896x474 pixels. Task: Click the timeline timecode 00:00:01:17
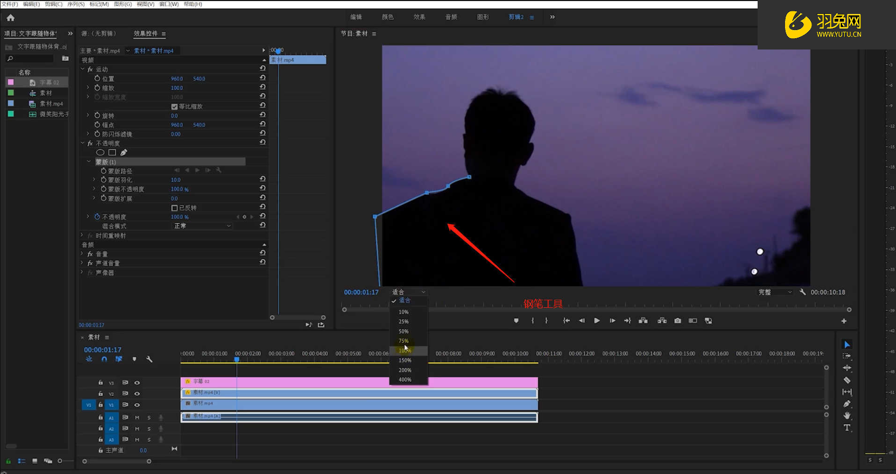click(x=103, y=350)
